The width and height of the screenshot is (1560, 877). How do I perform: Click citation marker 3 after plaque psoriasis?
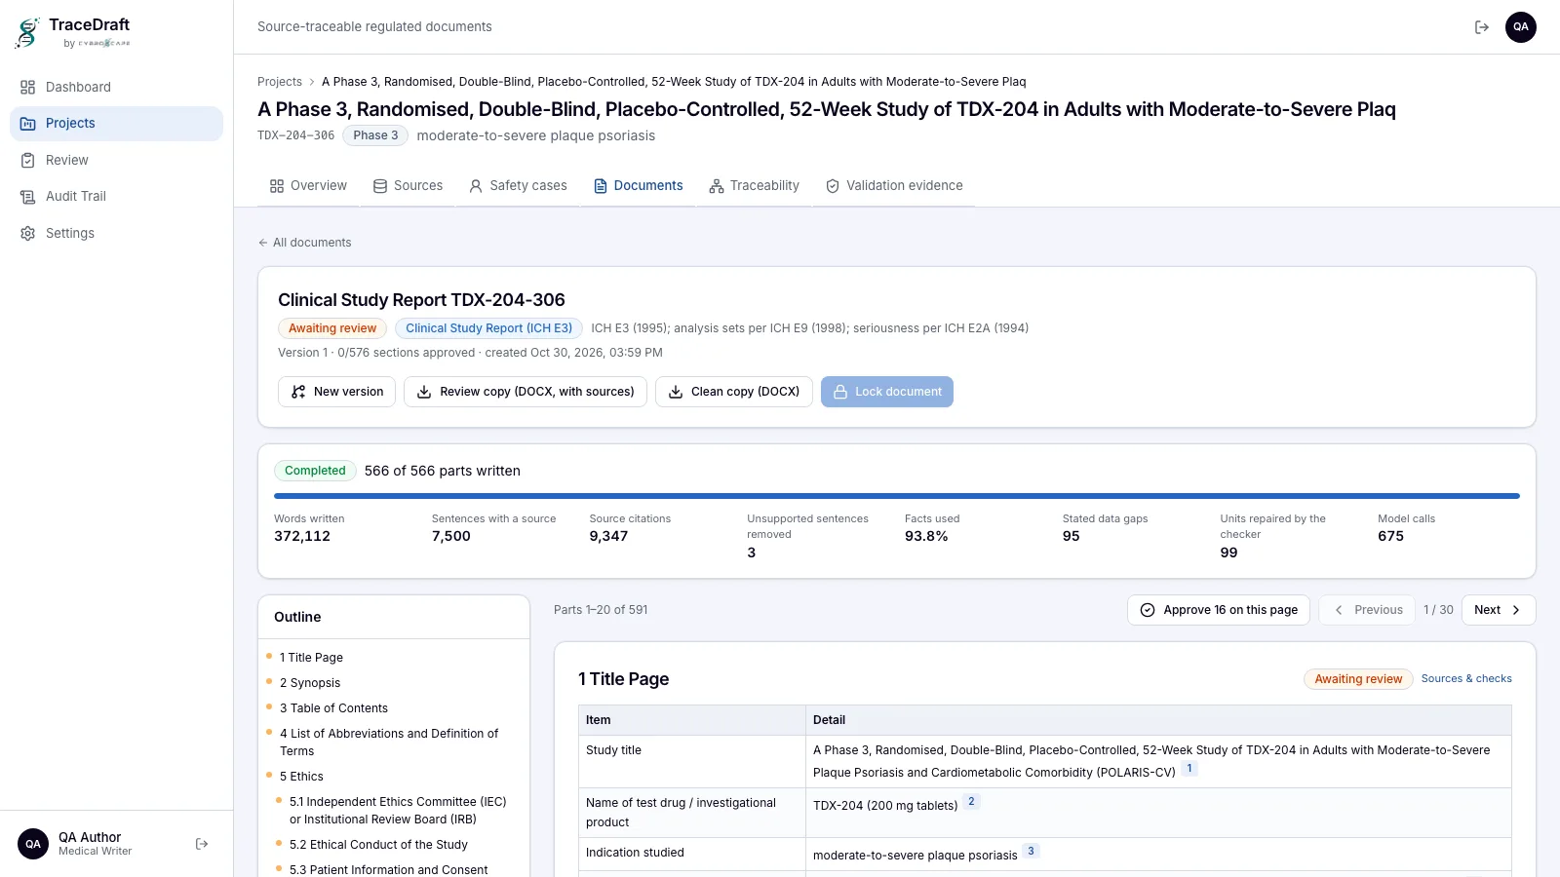1031,852
